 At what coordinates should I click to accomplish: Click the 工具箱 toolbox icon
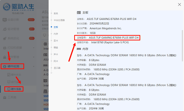point(5,97)
